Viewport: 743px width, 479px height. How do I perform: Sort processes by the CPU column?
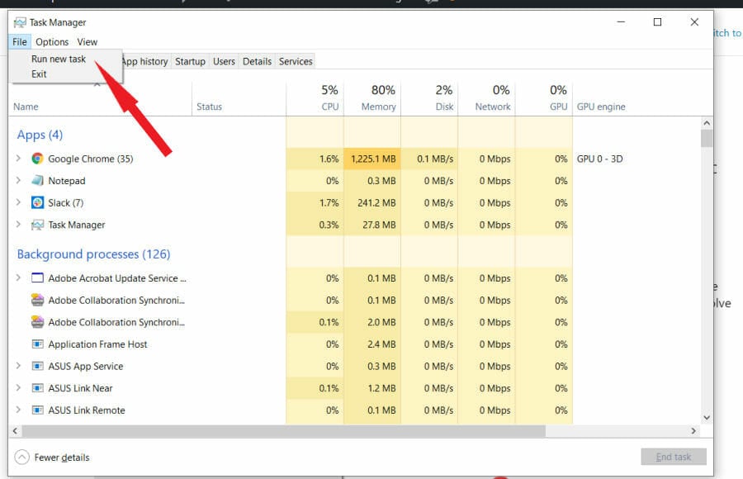(315, 98)
